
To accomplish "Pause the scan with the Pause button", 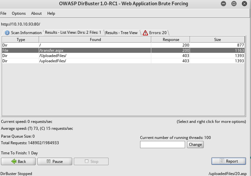I will 54,161.
